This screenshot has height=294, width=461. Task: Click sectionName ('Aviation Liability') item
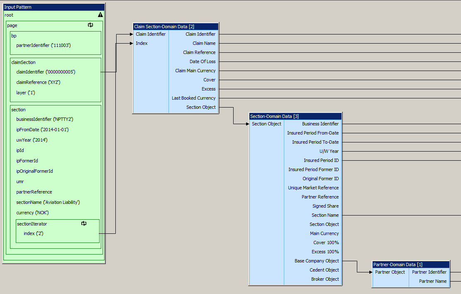click(x=48, y=202)
